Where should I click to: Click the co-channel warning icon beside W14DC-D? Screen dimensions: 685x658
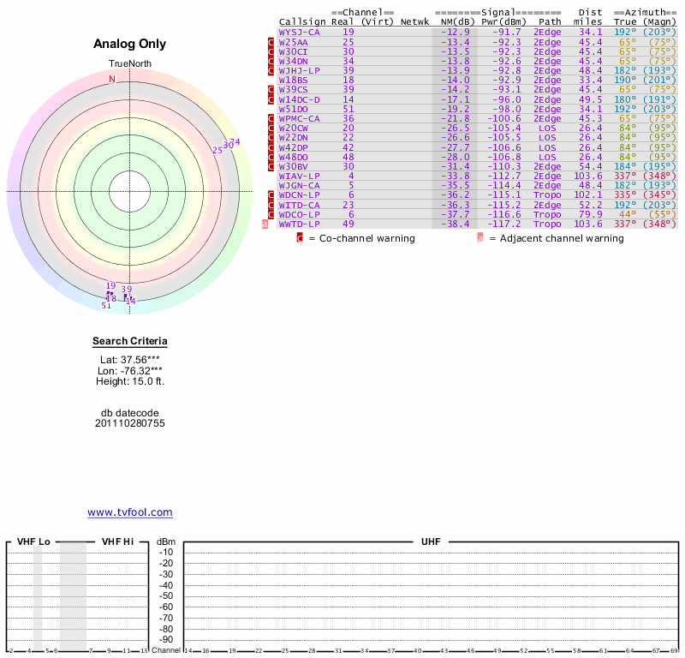(271, 99)
